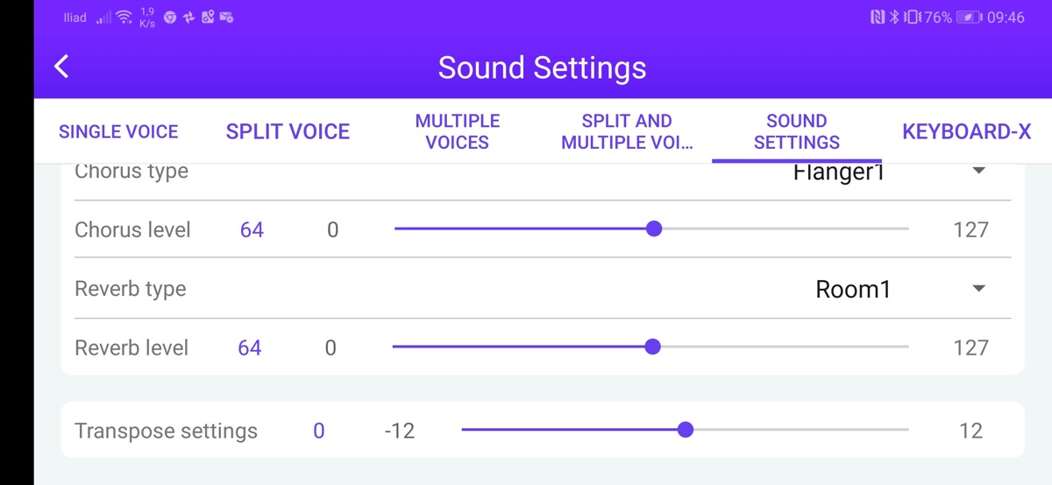The image size is (1052, 485).
Task: Click the Chorus level slider handle
Action: [653, 229]
